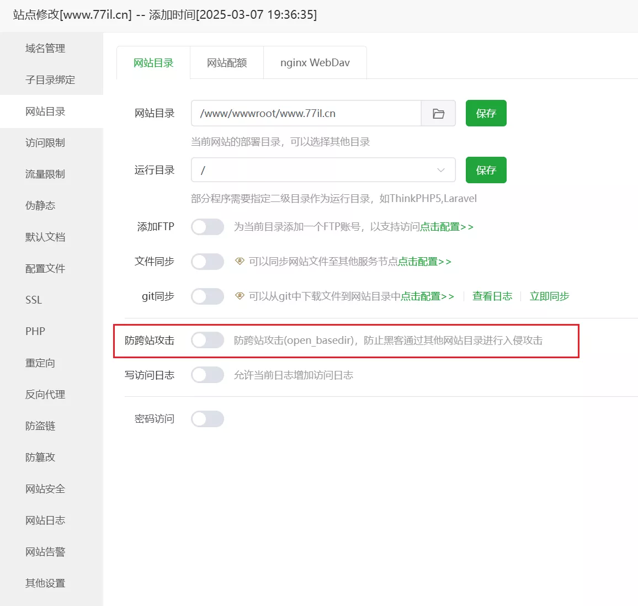Turn on the 写访问日志 switch

pyautogui.click(x=208, y=375)
